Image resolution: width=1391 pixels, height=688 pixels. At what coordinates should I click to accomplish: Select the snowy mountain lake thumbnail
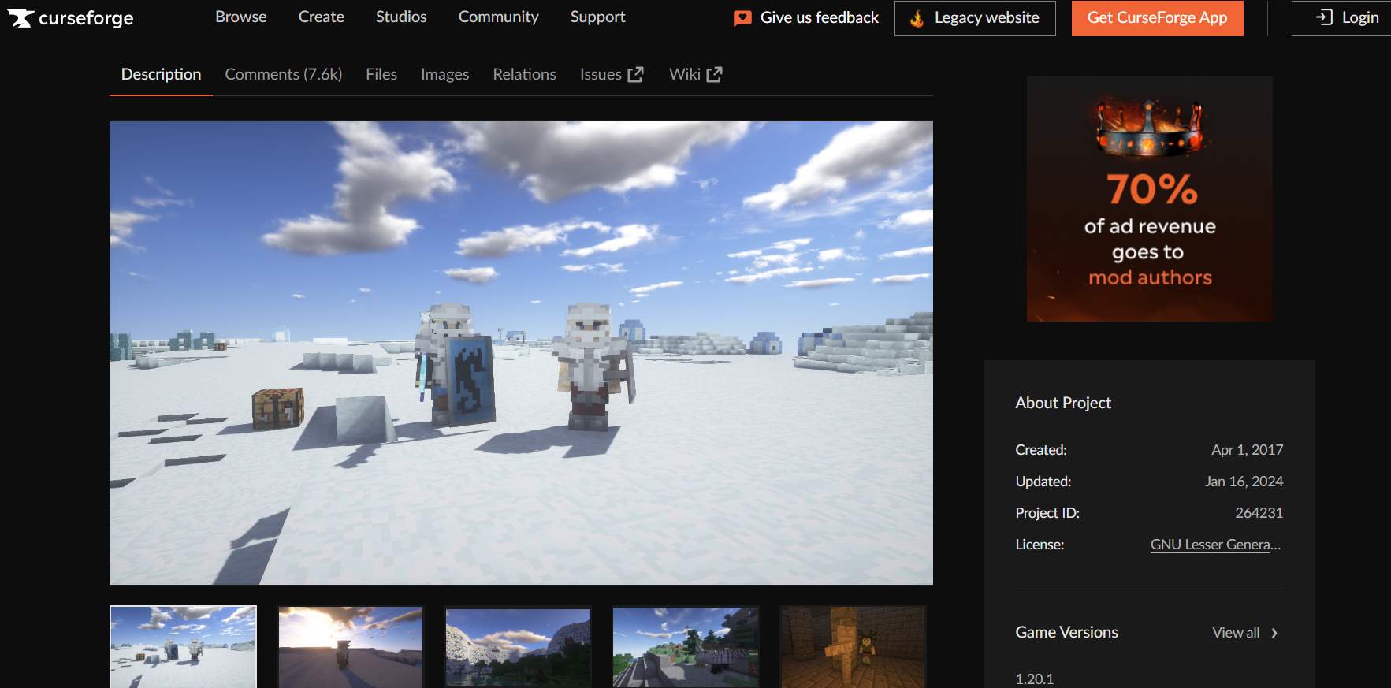[x=518, y=647]
